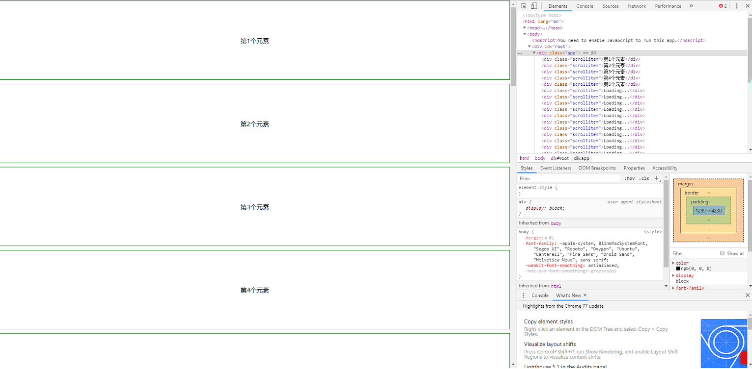
Task: Open the Sources tab
Action: coord(611,6)
